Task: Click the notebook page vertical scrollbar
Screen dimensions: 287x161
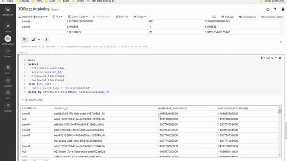Action: click(x=286, y=131)
